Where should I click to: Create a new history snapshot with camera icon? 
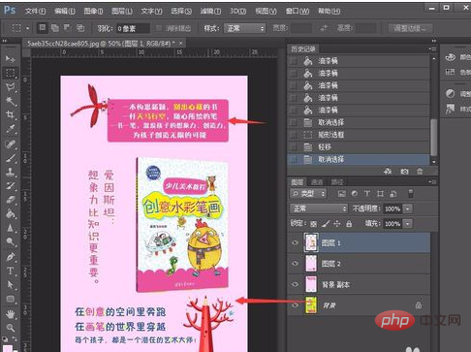coord(404,172)
